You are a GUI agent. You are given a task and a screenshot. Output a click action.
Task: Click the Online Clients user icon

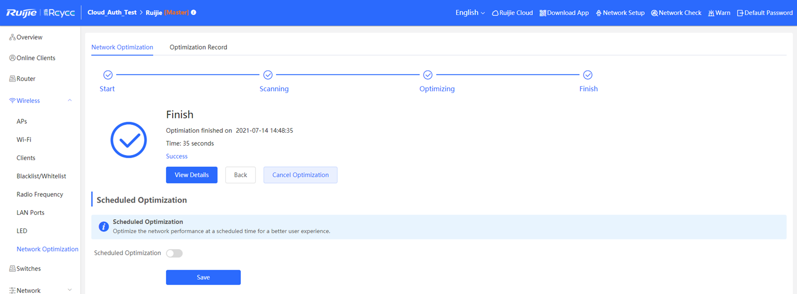point(12,58)
